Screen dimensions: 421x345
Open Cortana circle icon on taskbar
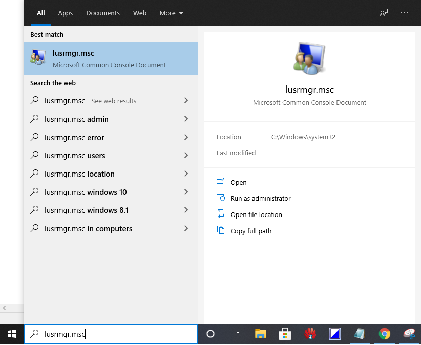(210, 334)
